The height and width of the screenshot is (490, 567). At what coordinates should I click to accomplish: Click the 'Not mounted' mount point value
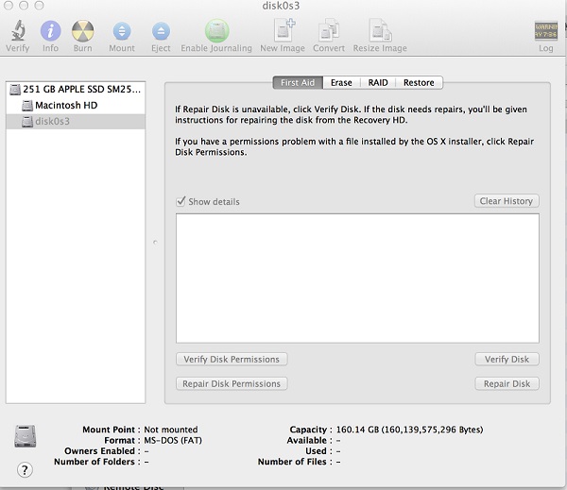click(x=171, y=430)
